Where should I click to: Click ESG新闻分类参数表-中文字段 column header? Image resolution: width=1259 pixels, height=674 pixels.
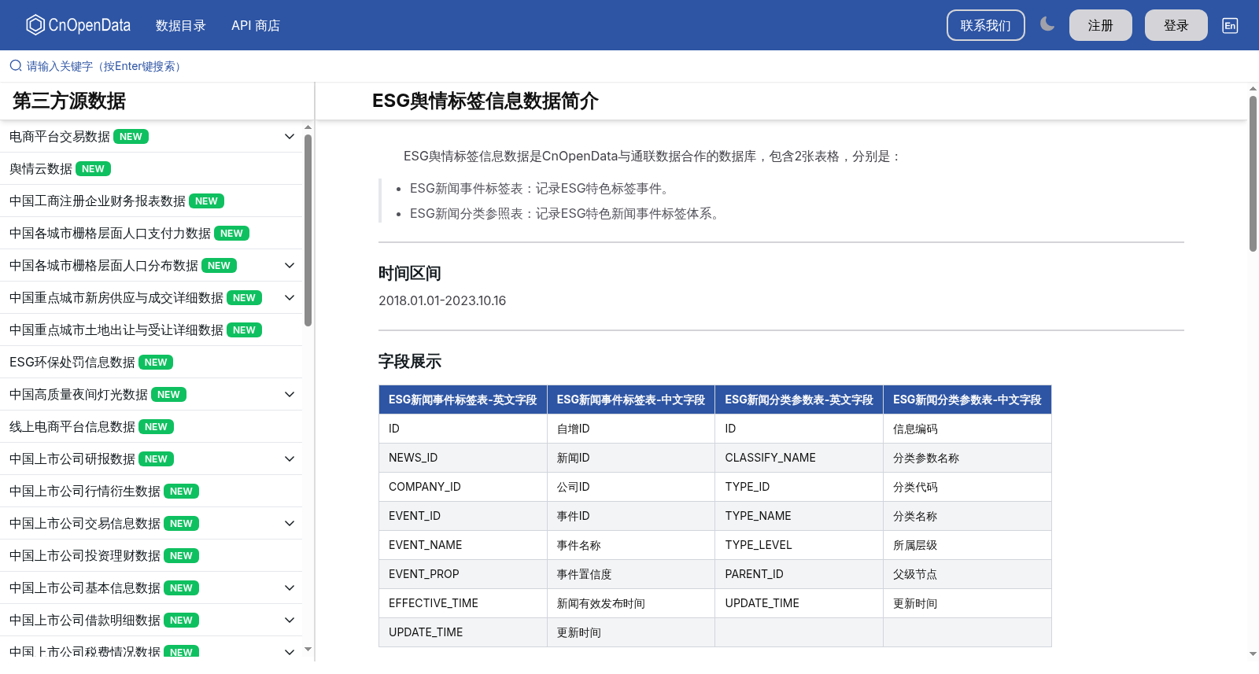tap(967, 400)
